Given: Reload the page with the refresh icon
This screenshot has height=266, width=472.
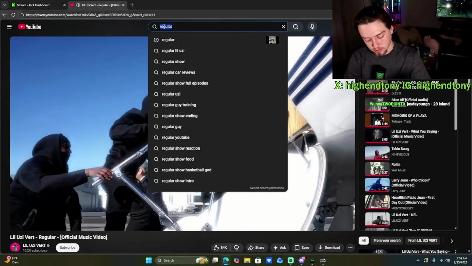Looking at the screenshot, I should [x=13, y=15].
